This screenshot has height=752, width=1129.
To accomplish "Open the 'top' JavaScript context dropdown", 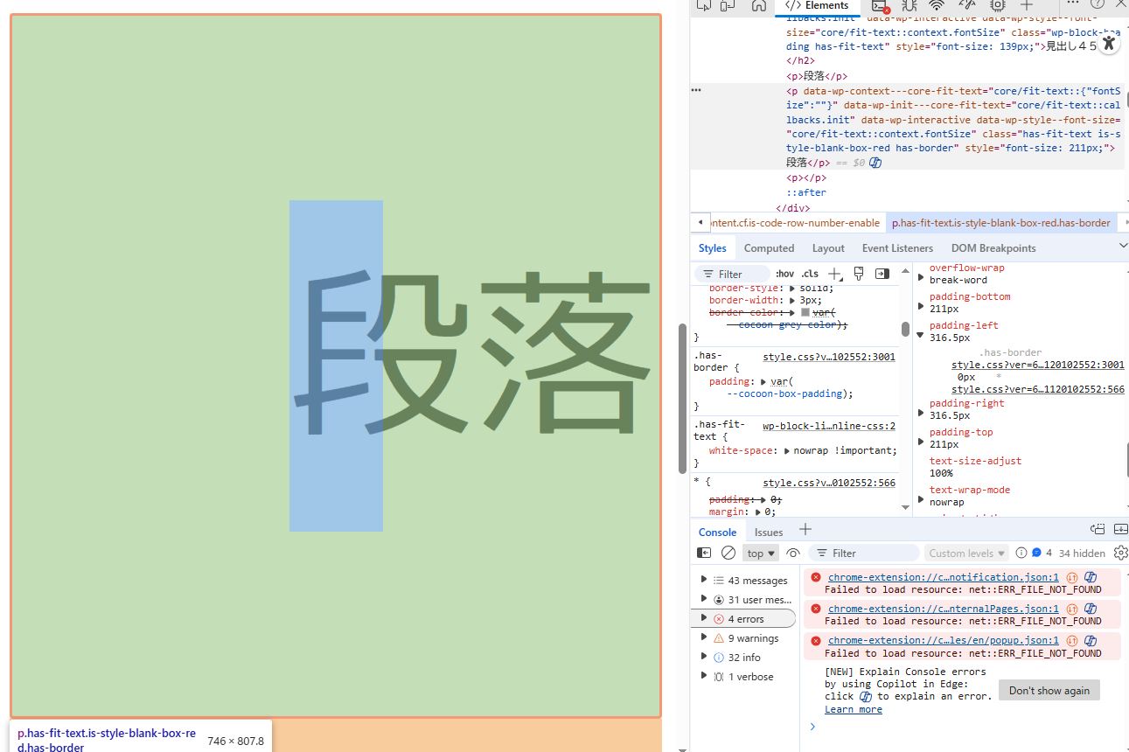I will coord(760,553).
